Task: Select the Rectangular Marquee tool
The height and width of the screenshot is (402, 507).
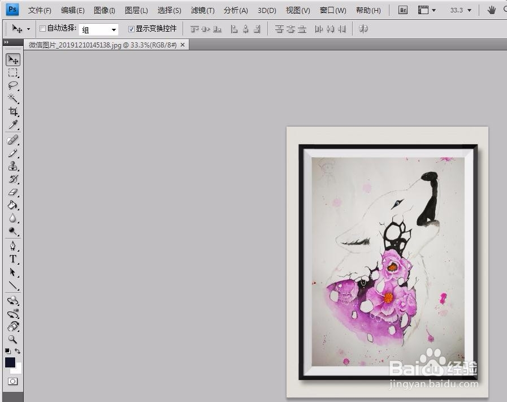Action: coord(12,73)
